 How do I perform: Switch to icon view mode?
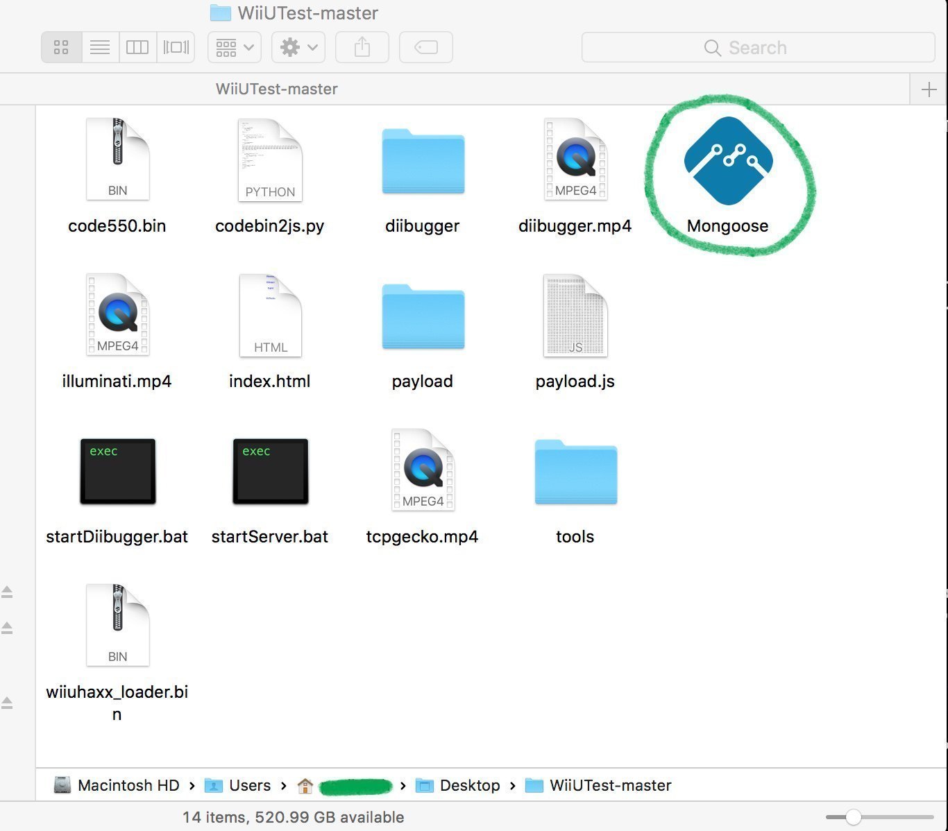coord(61,47)
